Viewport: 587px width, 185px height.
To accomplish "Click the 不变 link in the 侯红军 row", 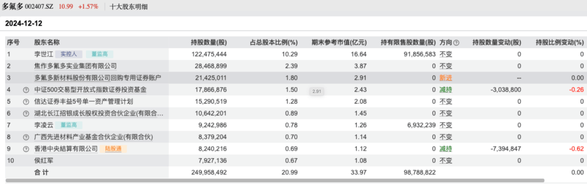I will point(445,160).
